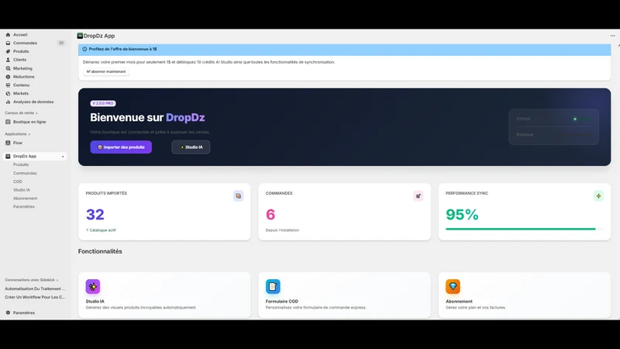This screenshot has width=620, height=349.
Task: Click Importer des produits button
Action: (121, 147)
